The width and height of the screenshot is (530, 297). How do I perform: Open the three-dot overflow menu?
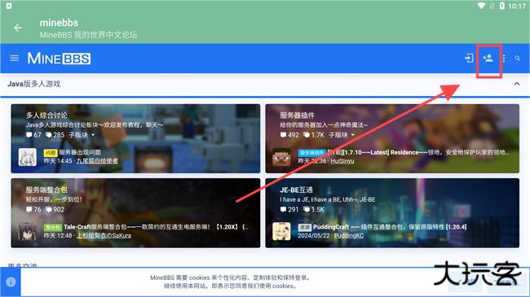pos(504,59)
